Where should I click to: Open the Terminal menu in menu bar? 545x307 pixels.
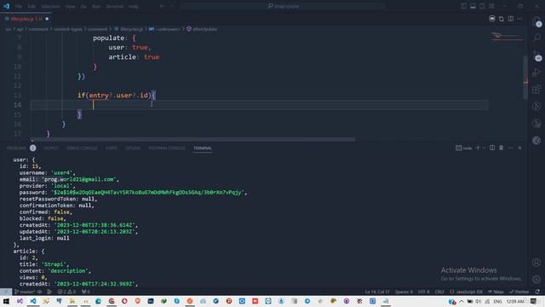pyautogui.click(x=115, y=6)
